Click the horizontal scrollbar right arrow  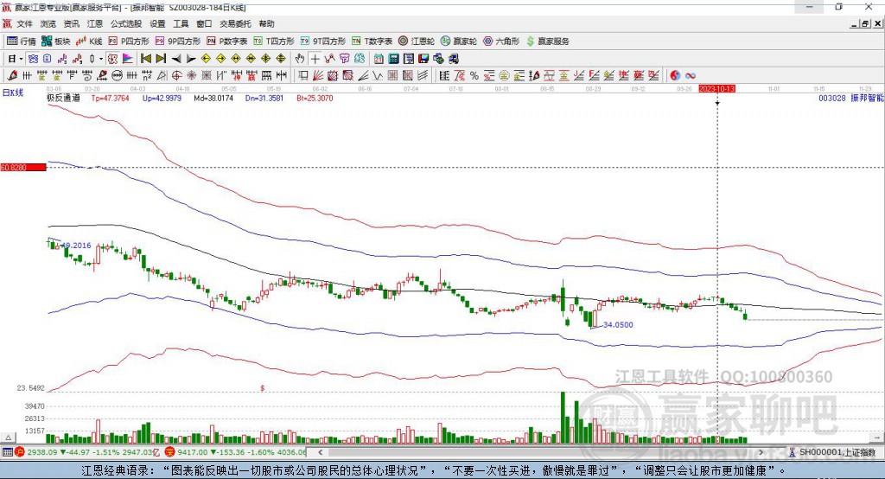pyautogui.click(x=761, y=452)
